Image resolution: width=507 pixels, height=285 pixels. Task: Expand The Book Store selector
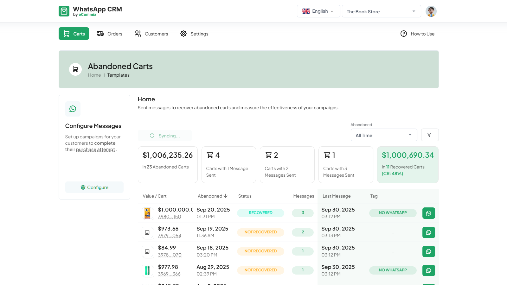click(381, 11)
